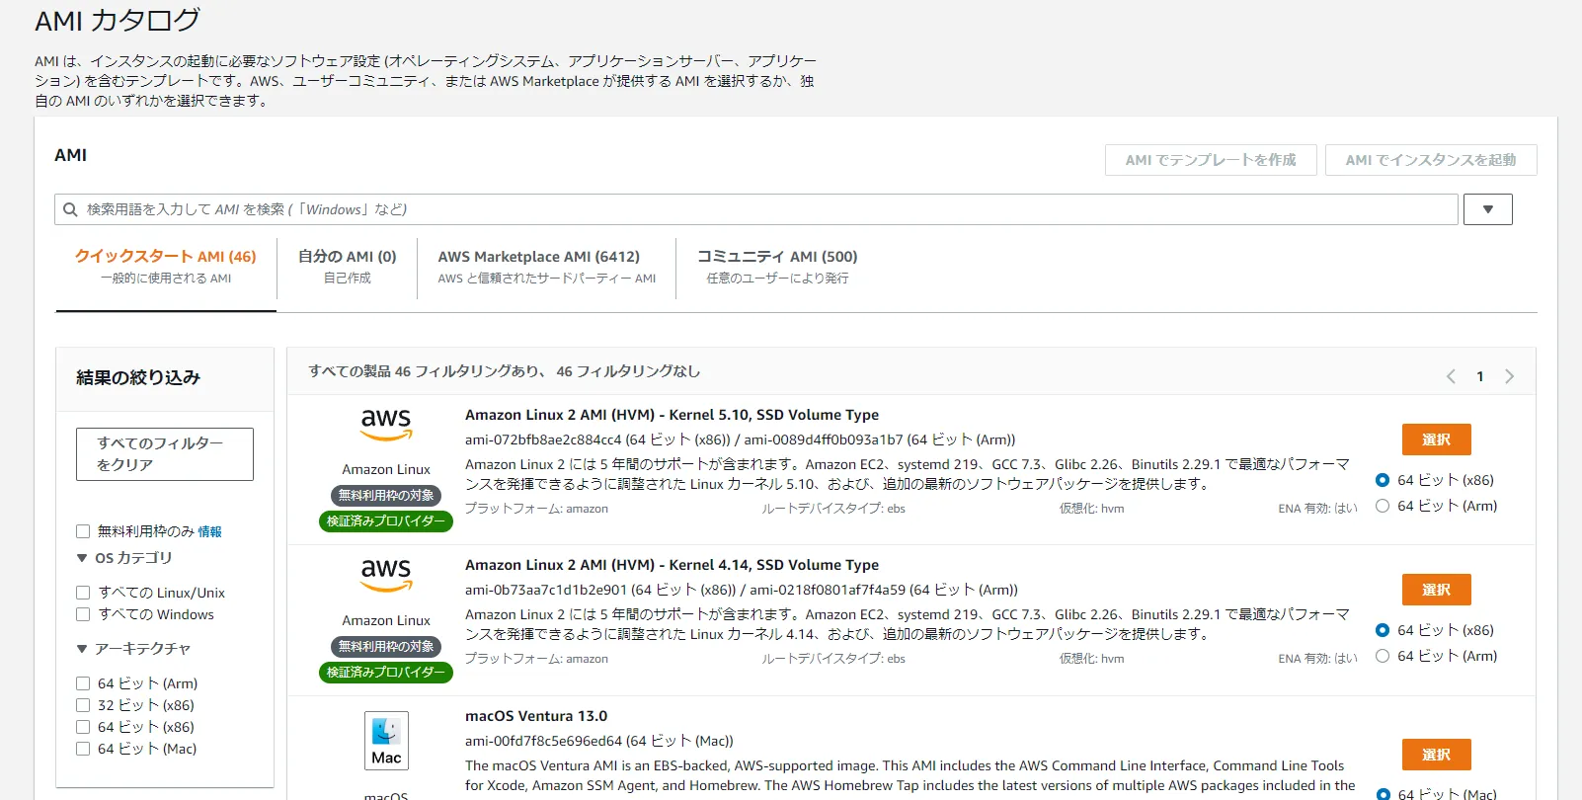
Task: Check 64 ビット (Mac) architecture filter
Action: 83,749
